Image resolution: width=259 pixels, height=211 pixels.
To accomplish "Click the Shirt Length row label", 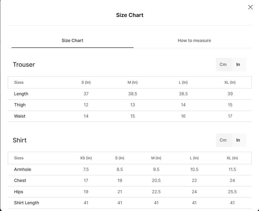I will [26, 203].
